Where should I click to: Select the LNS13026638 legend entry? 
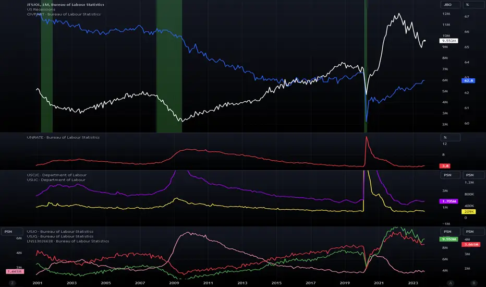click(x=68, y=241)
